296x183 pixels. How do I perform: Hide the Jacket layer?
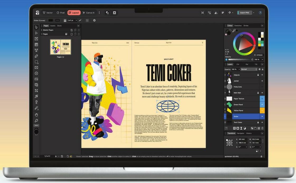pos(262,81)
